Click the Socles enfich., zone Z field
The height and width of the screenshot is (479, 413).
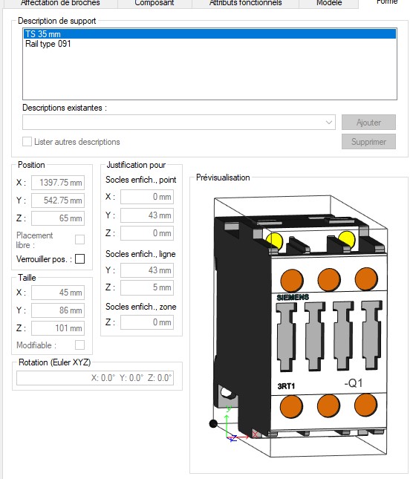point(147,322)
